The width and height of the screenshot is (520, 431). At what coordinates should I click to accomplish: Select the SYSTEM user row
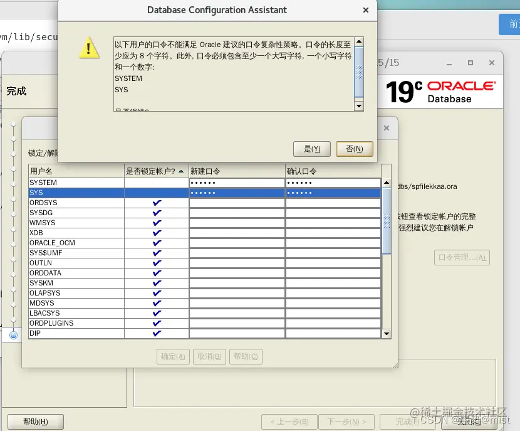pos(205,183)
